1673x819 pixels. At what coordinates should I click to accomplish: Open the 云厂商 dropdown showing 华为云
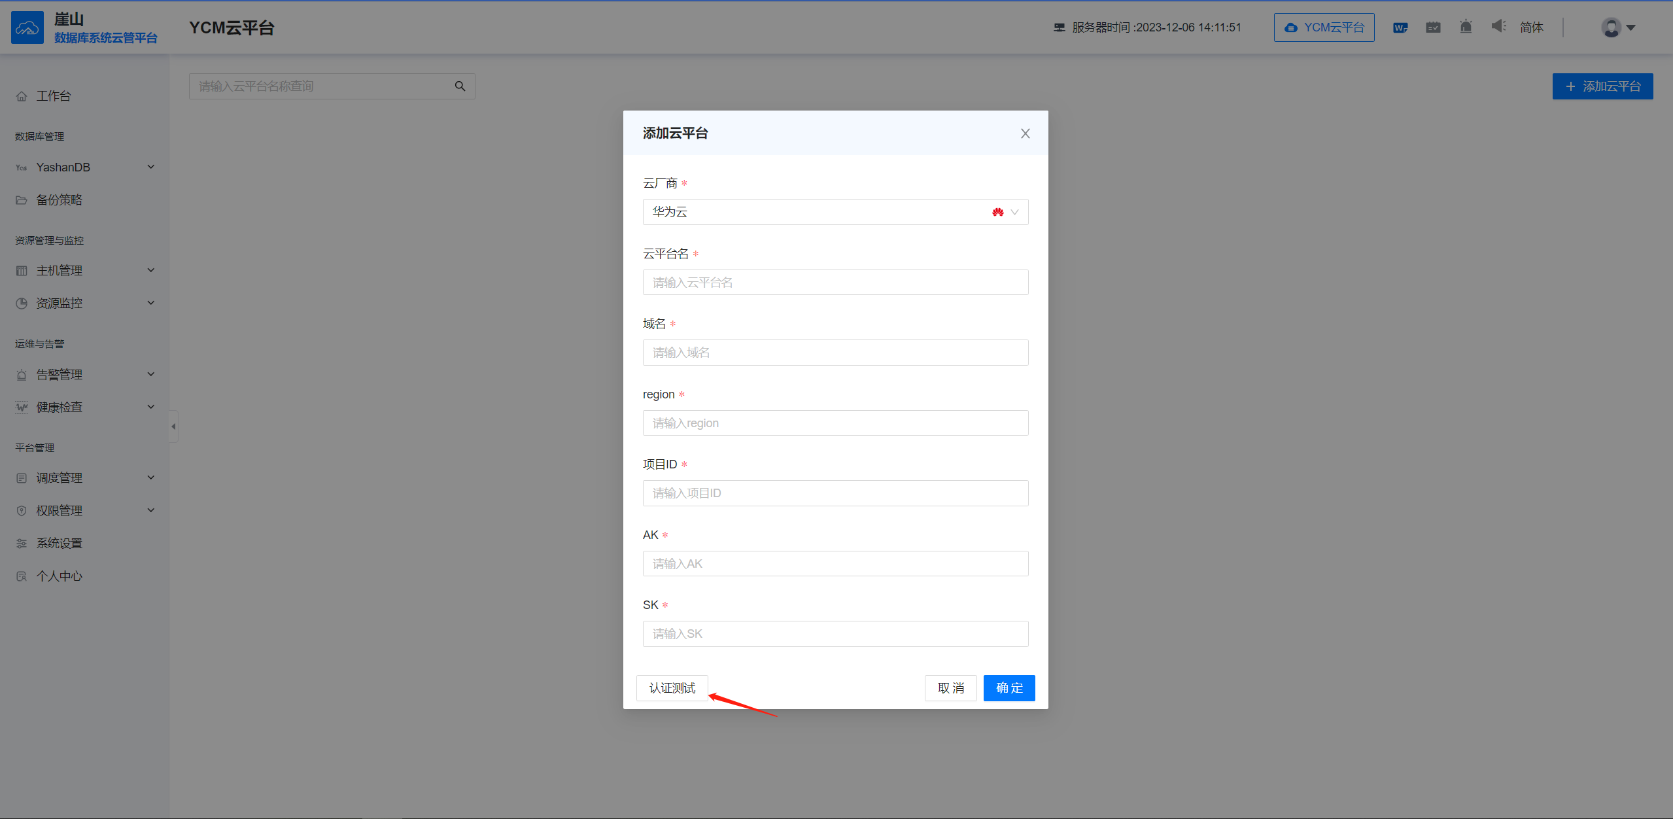[x=835, y=212]
